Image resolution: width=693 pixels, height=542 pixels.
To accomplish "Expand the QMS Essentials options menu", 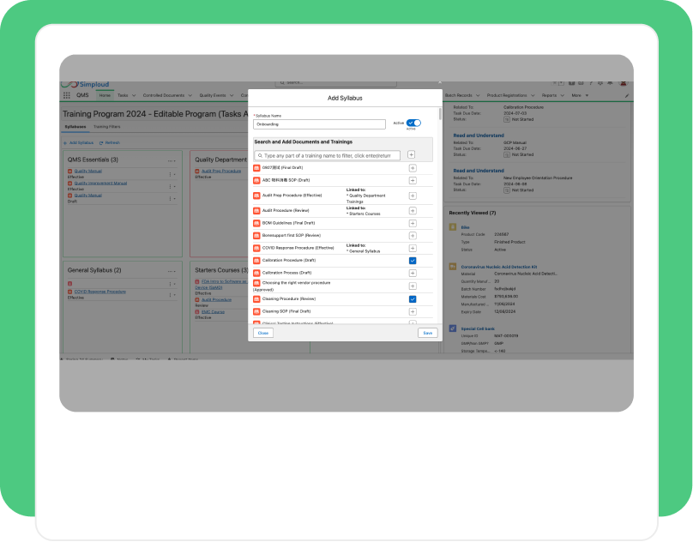I will click(x=172, y=161).
